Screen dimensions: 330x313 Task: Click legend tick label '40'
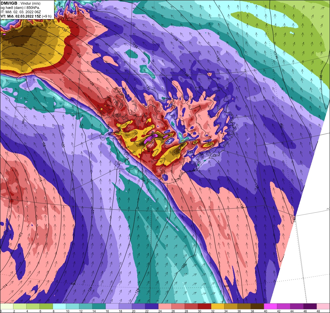tap(265, 311)
